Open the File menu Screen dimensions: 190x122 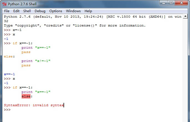click(x=7, y=11)
